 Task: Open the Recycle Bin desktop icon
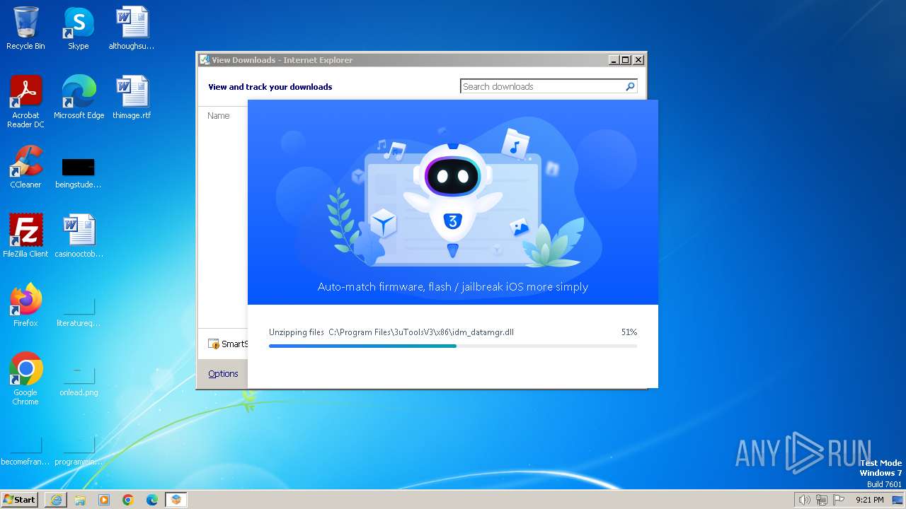[x=25, y=28]
